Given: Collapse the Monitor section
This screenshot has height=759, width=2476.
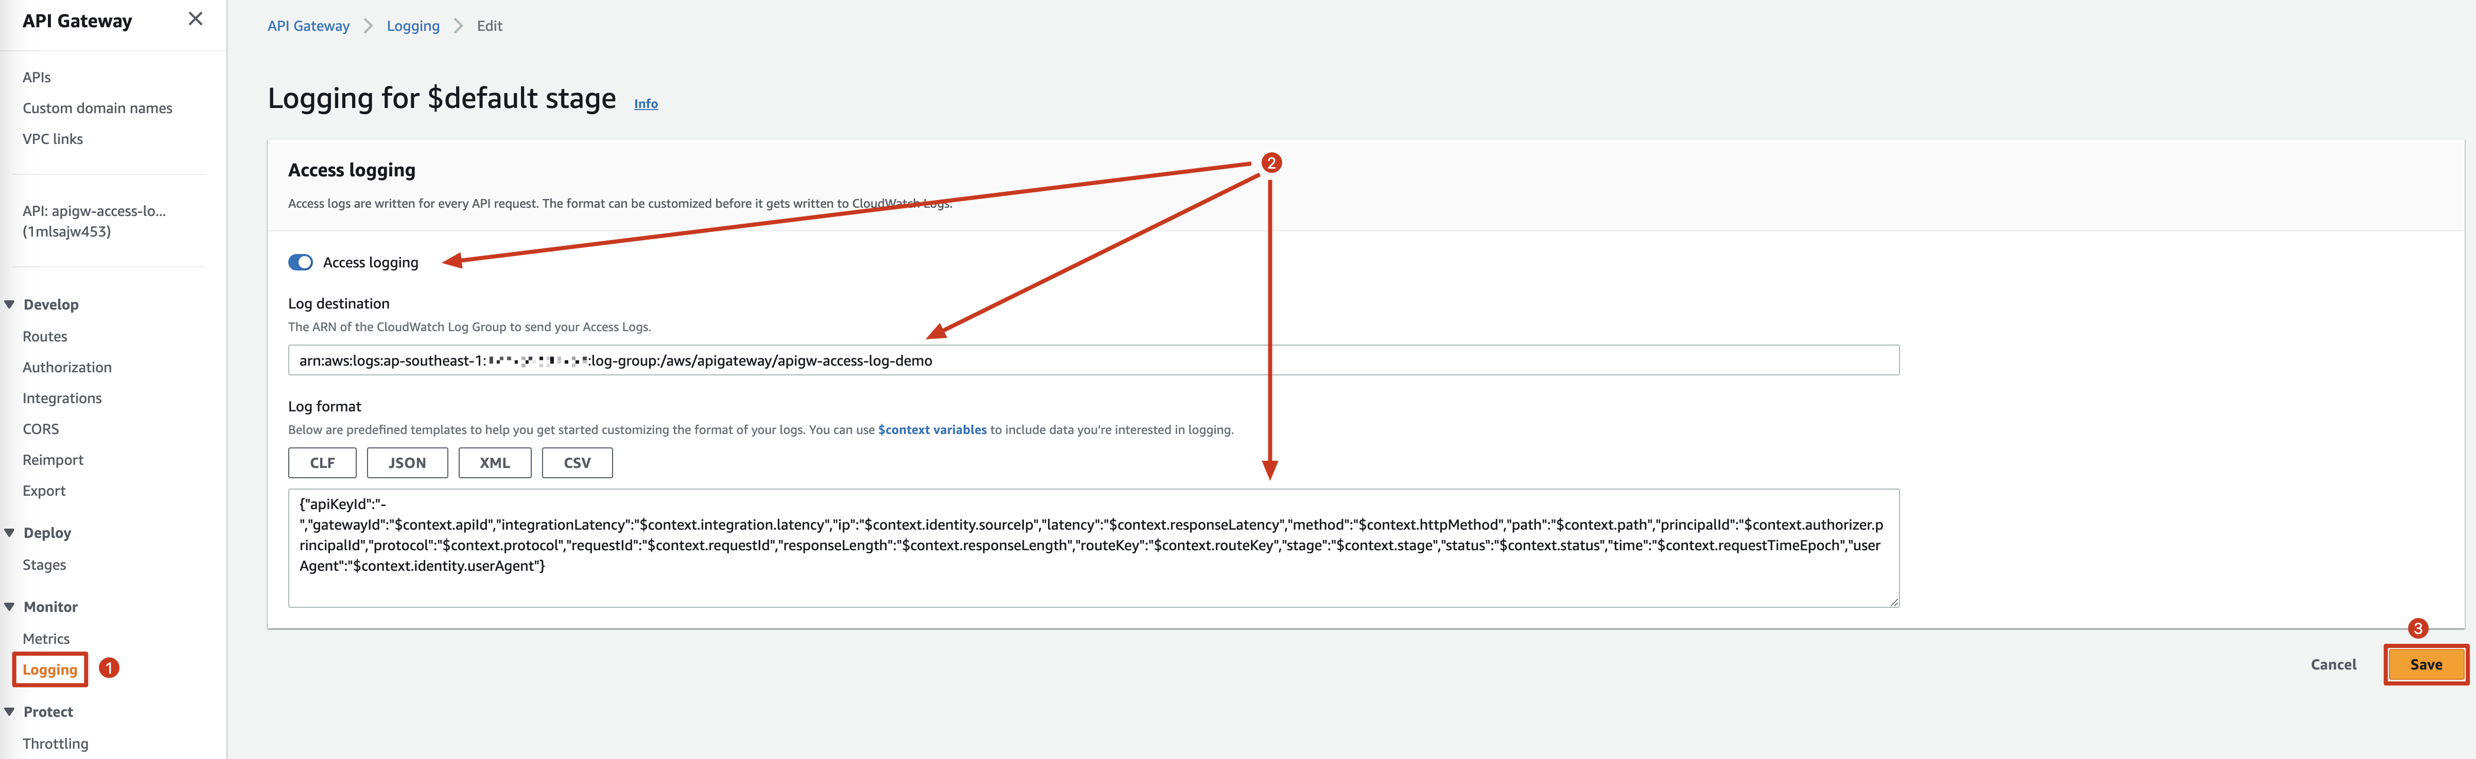Looking at the screenshot, I should tap(10, 606).
